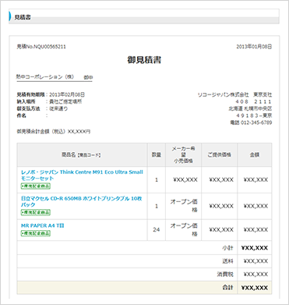
Task: Click the 消費税 tax label
Action: tap(225, 275)
